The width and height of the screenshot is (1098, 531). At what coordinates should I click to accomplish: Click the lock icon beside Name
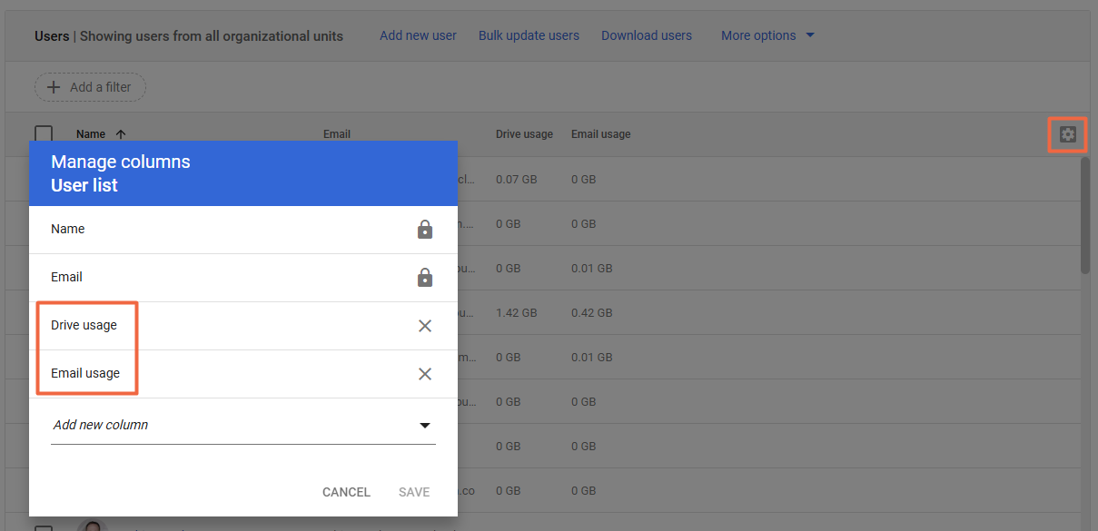pos(424,230)
